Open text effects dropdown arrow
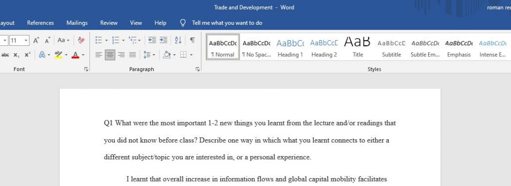The width and height of the screenshot is (511, 186). click(49, 55)
